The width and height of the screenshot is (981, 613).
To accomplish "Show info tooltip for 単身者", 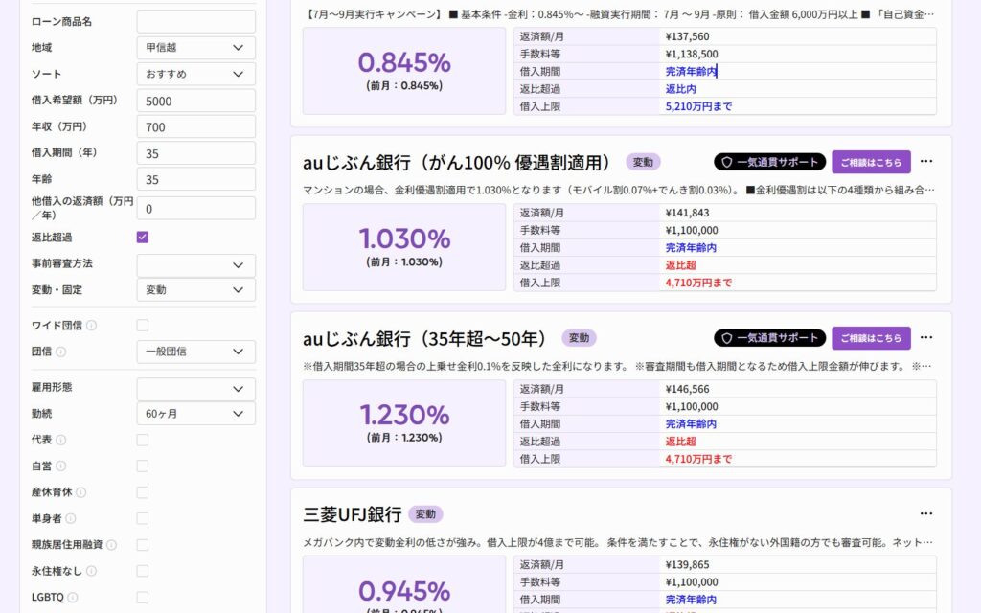I will coord(71,518).
